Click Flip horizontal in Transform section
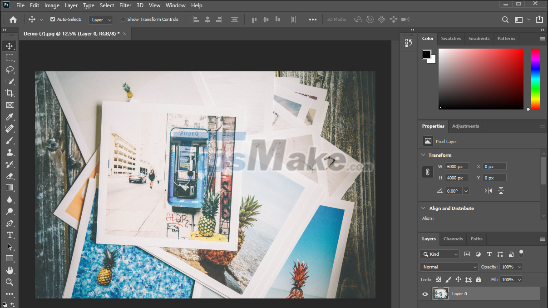548x308 pixels. point(489,191)
